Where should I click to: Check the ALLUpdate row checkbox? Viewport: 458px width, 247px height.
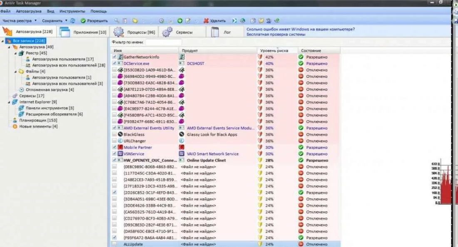[114, 244]
